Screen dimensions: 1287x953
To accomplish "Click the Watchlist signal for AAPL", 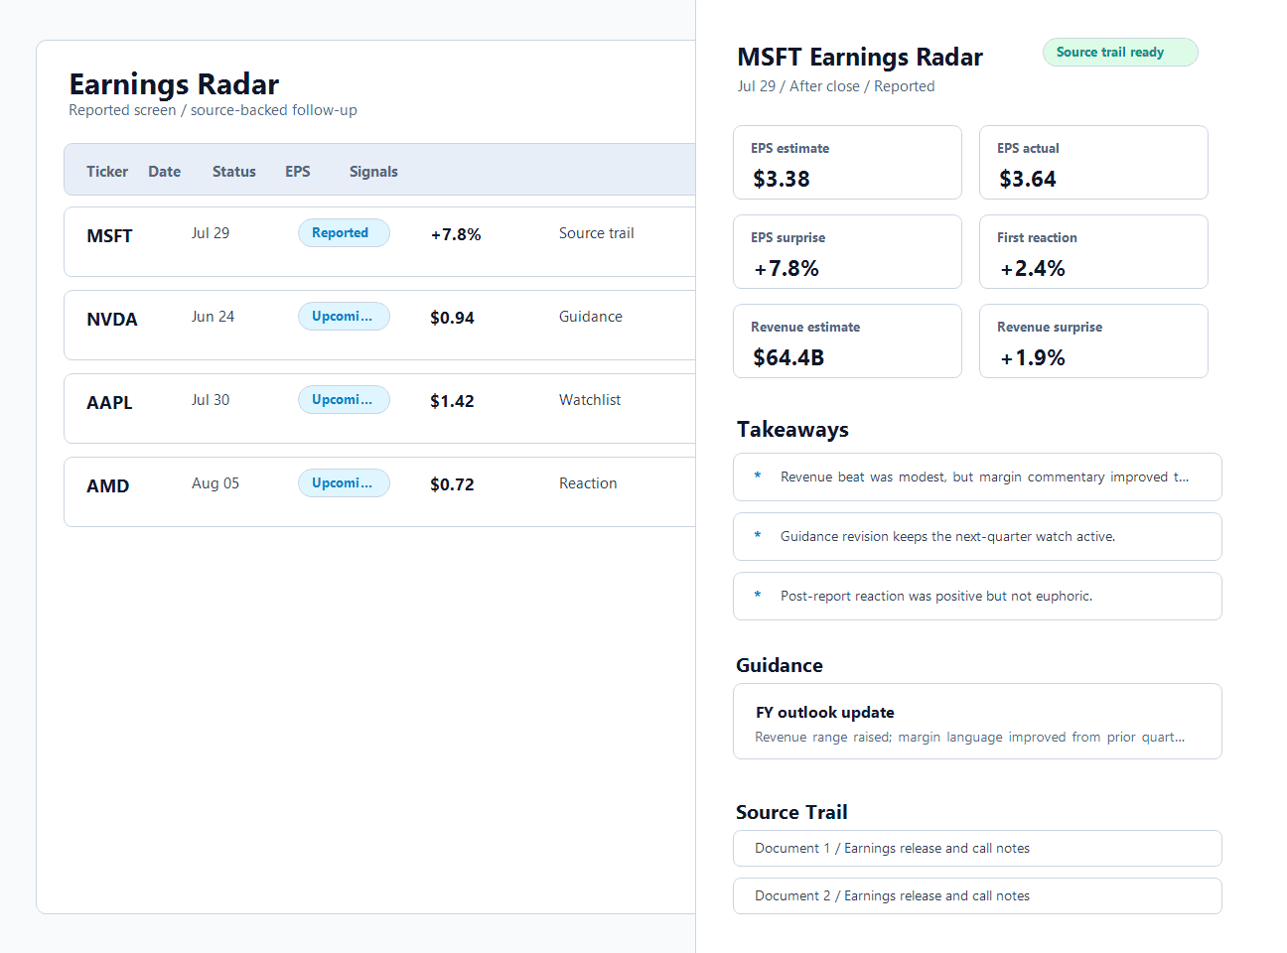I will pyautogui.click(x=590, y=400).
